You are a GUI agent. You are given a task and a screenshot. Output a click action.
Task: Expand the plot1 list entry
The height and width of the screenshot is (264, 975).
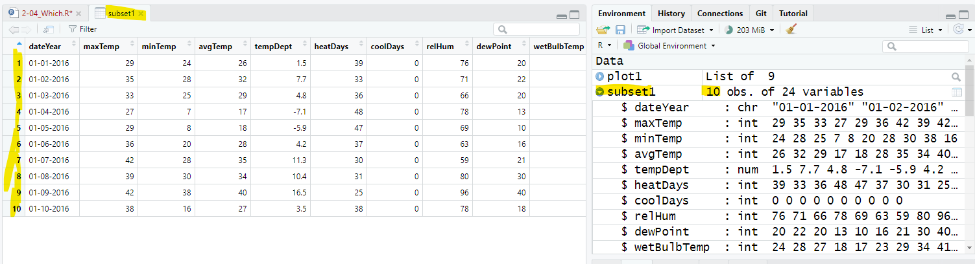tap(600, 77)
